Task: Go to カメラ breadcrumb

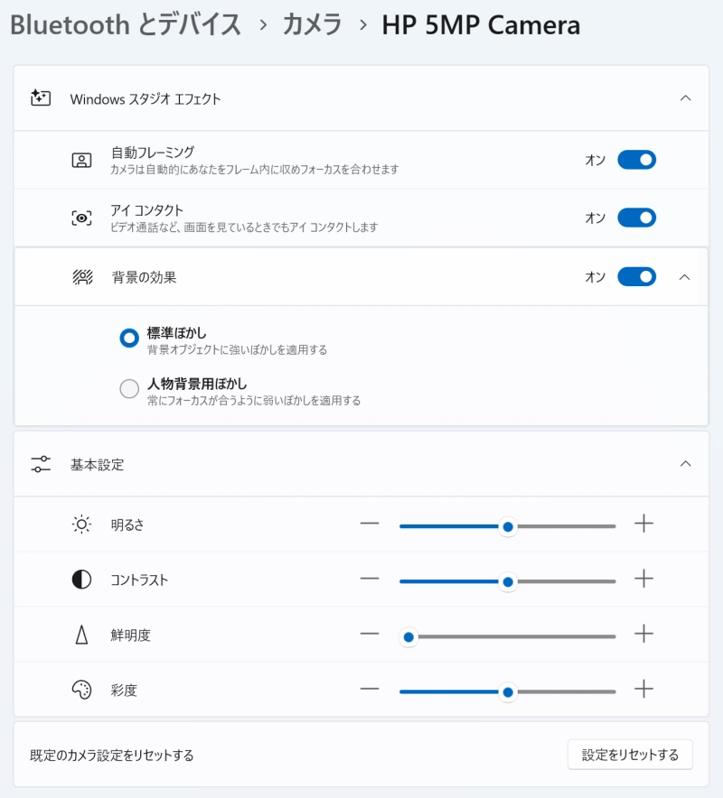Action: (313, 25)
